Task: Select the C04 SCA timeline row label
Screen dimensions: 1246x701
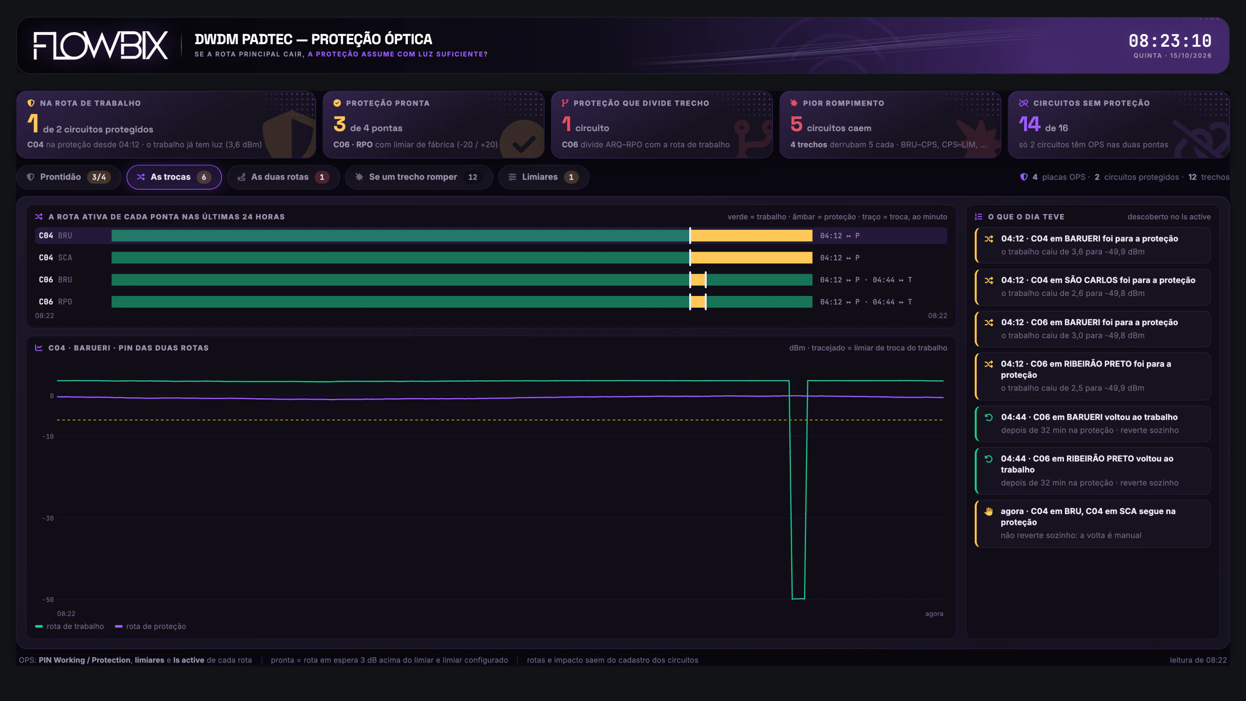Action: coord(55,258)
